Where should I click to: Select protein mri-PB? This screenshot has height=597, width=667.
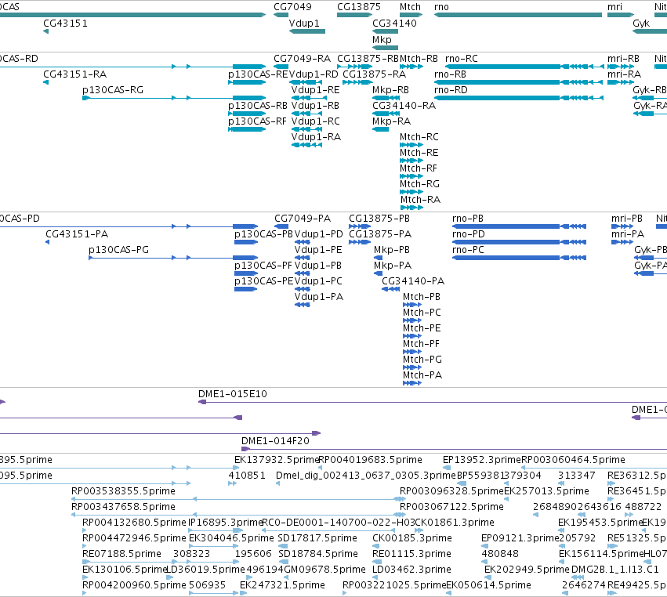coord(622,226)
